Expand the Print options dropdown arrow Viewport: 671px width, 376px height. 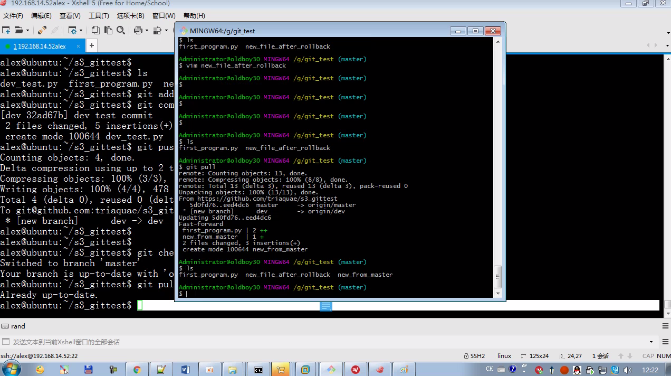click(146, 31)
